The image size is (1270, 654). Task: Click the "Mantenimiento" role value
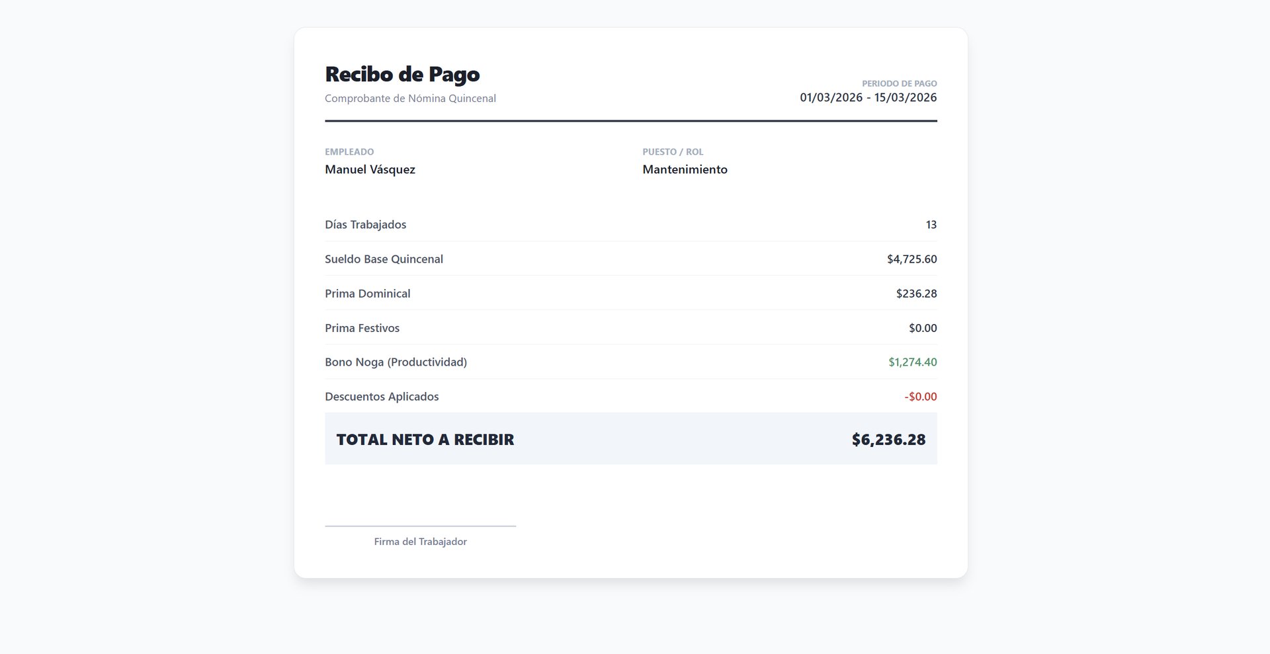(x=685, y=169)
